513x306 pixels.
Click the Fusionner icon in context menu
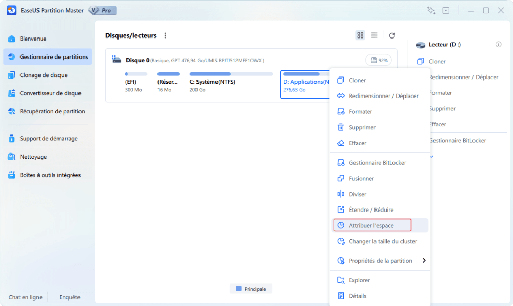pyautogui.click(x=341, y=178)
